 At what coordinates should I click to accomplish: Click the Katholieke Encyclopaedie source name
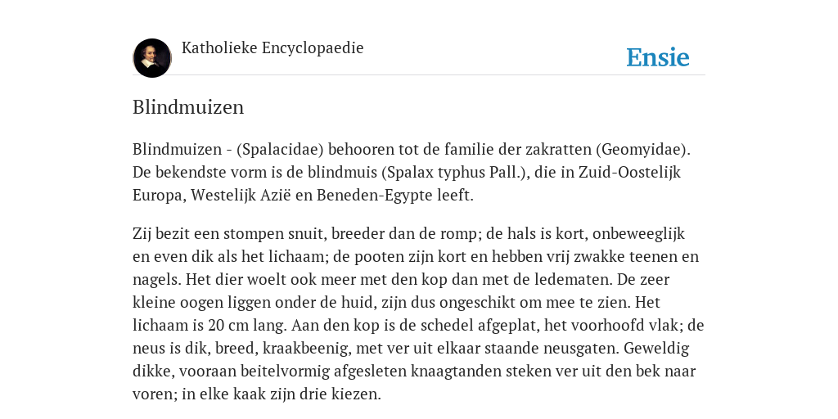pos(273,48)
